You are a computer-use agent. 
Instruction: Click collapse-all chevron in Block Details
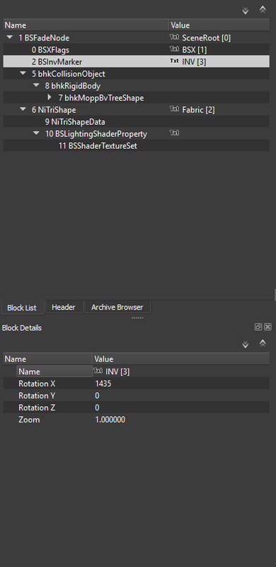(263, 344)
